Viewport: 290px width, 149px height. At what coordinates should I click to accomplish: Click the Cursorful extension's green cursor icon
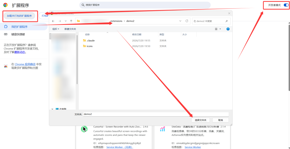(x=84, y=129)
